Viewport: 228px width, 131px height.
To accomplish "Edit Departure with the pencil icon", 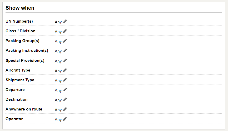I will (65, 90).
